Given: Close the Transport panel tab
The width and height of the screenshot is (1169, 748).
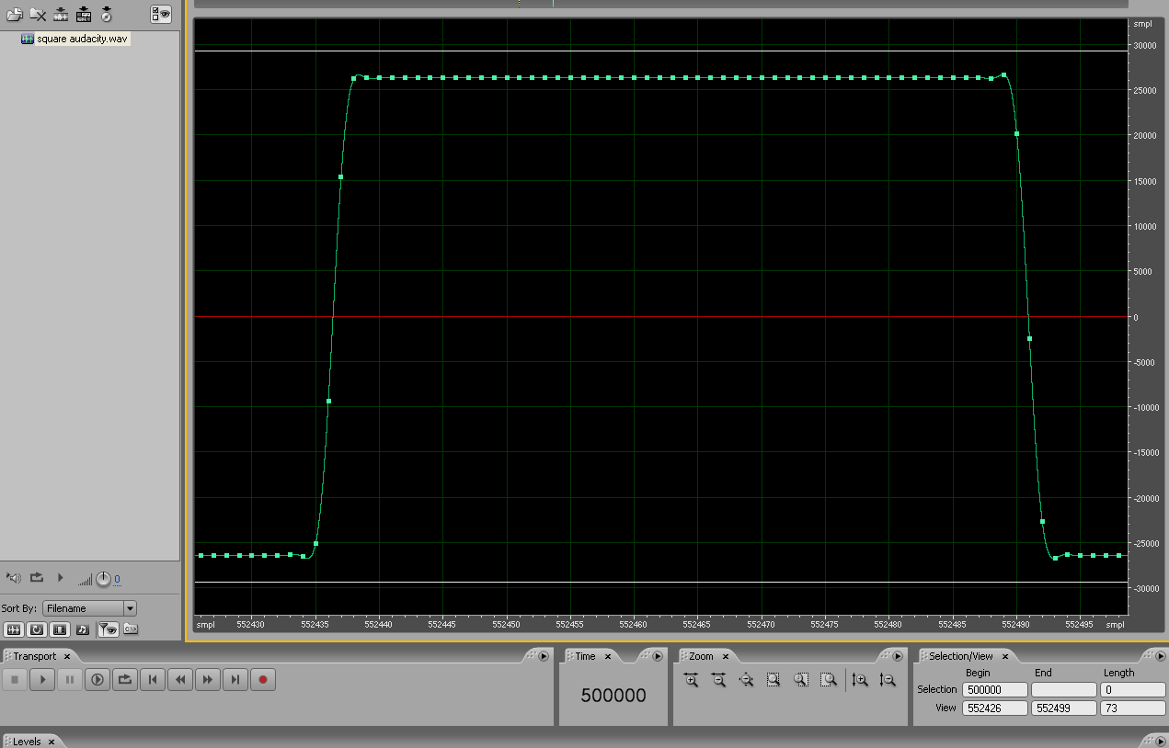Looking at the screenshot, I should (x=67, y=657).
